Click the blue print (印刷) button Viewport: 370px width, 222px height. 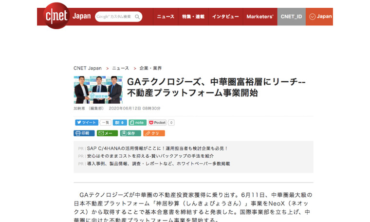click(84, 133)
